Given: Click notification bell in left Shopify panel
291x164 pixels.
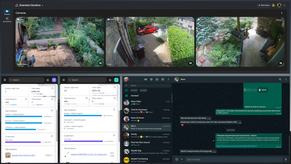Looking at the screenshot, I should point(48,80).
